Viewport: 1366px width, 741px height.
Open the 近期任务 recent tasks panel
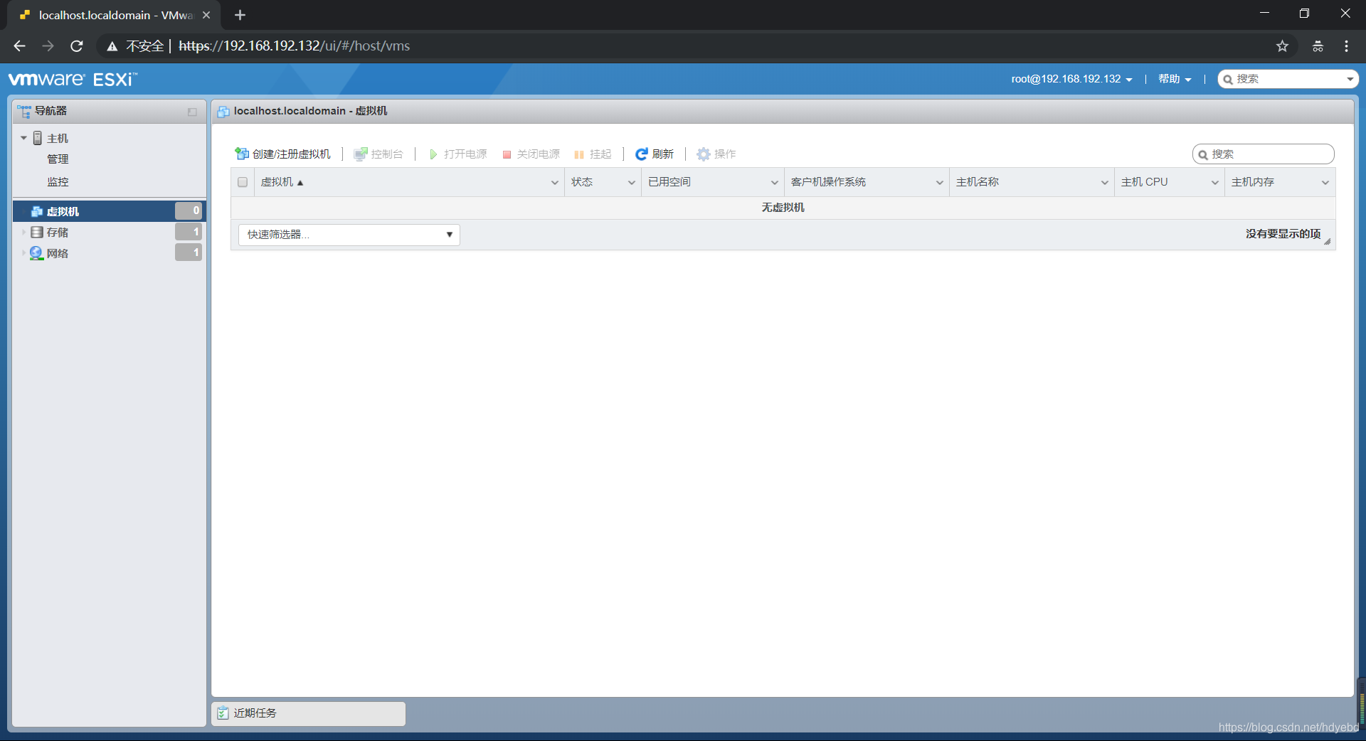pyautogui.click(x=308, y=713)
